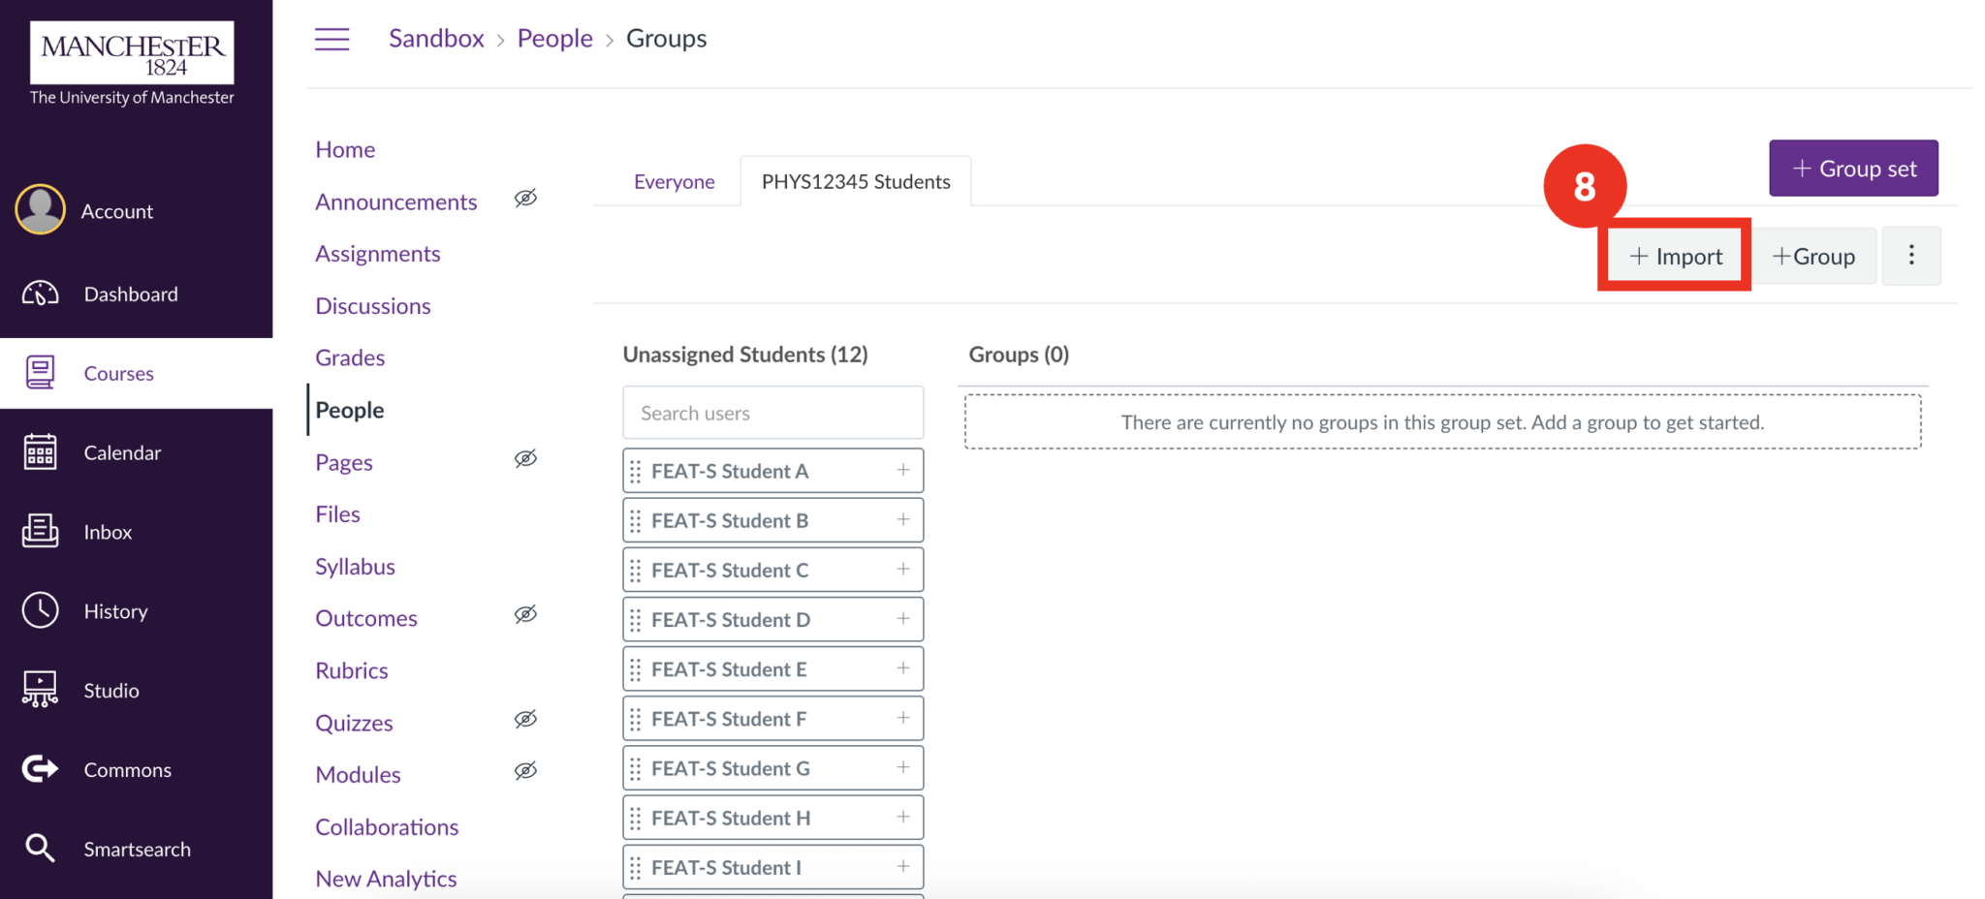Click the Search users field

[772, 412]
